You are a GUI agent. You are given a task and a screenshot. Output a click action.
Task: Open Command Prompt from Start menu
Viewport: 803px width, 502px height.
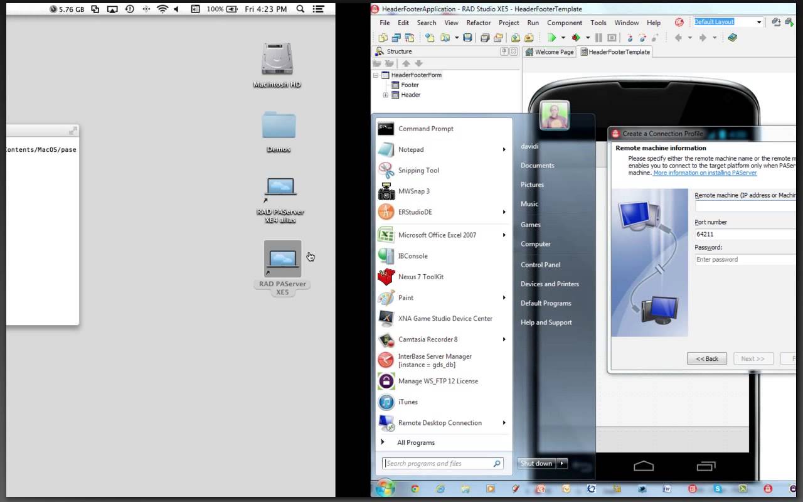[425, 129]
